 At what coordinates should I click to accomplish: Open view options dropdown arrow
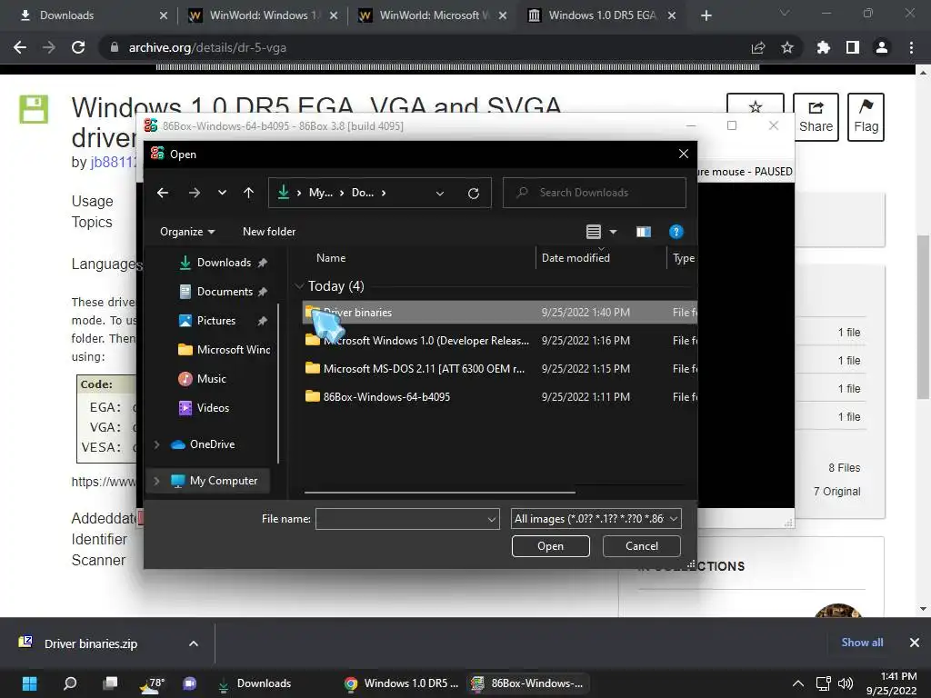(614, 232)
